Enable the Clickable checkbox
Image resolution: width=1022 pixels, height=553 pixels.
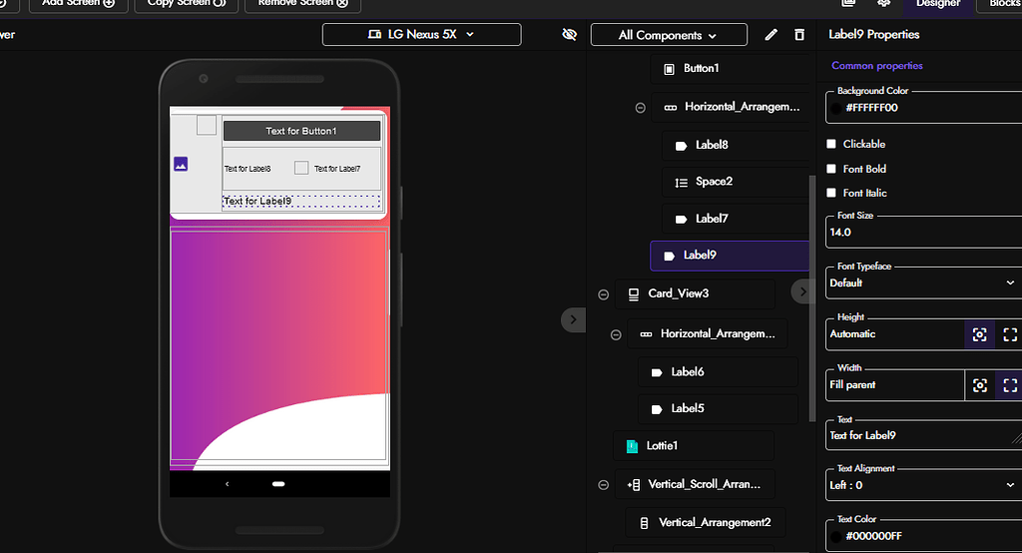pos(831,144)
